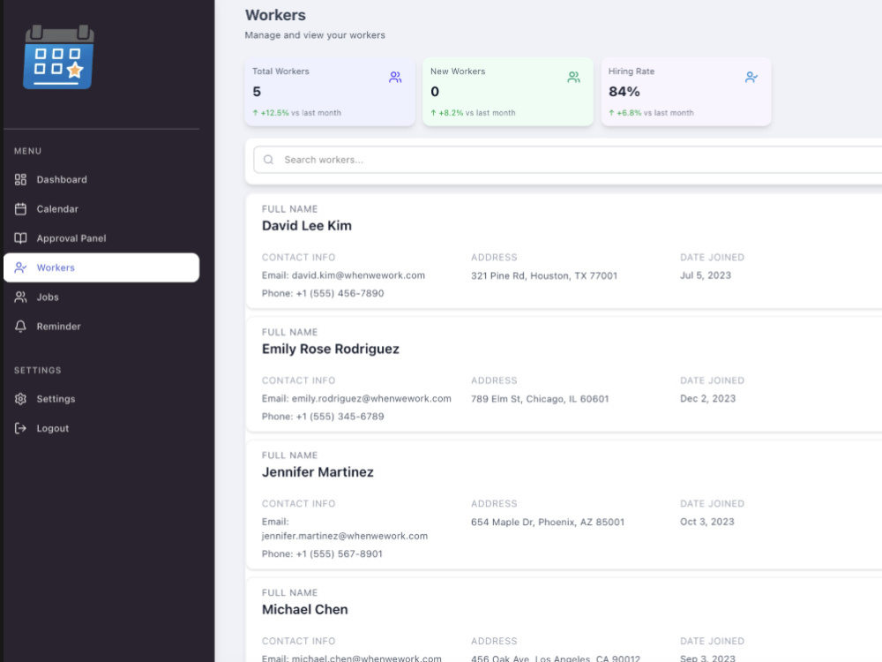
Task: Click date joined Jul 5, 2023
Action: click(706, 275)
